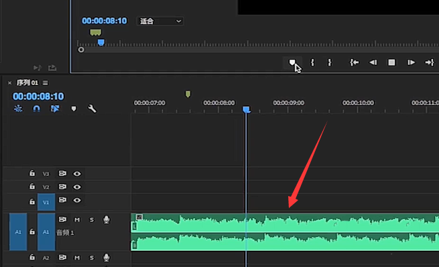This screenshot has width=439, height=267.
Task: Solo audio track A2
Action: click(92, 258)
